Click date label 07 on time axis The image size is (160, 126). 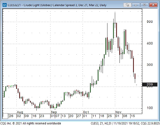tap(57, 116)
